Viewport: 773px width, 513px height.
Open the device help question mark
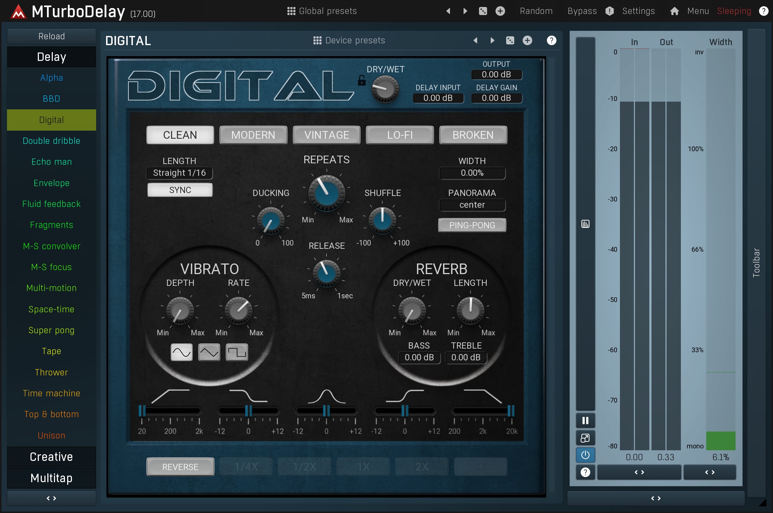(x=551, y=40)
